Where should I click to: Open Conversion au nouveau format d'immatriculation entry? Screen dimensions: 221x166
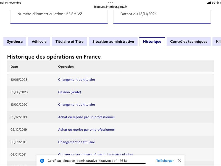tap(95, 154)
